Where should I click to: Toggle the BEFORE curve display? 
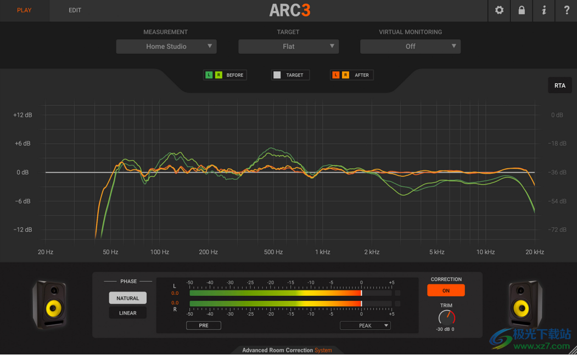click(x=225, y=75)
